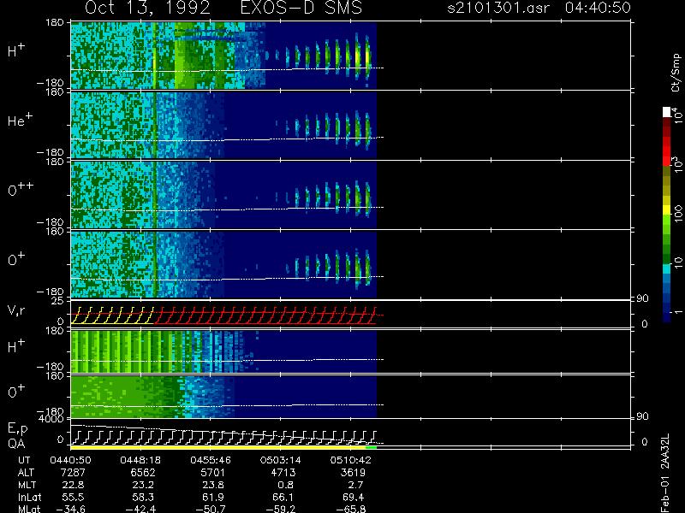Screen dimensions: 685x513
Task: Click the yellow colorbar segment
Action: pos(667,209)
